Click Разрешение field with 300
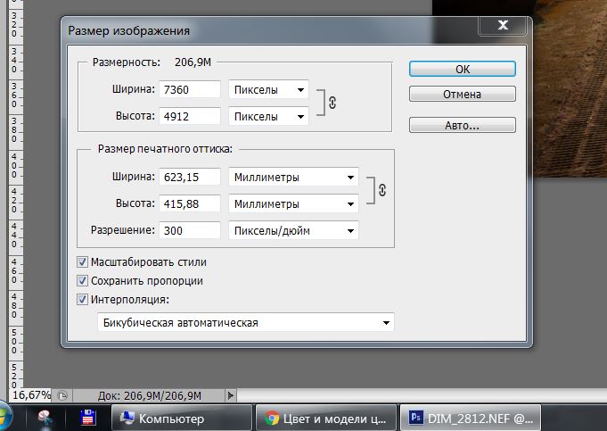This screenshot has height=431, width=607. point(190,230)
